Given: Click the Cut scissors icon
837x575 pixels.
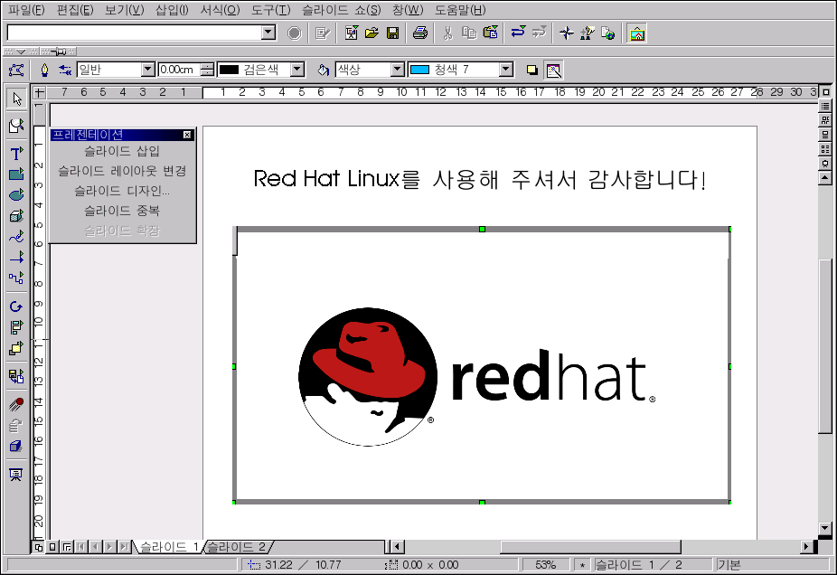Looking at the screenshot, I should (447, 33).
